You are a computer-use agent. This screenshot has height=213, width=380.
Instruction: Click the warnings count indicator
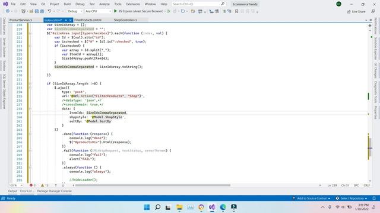tap(45, 185)
